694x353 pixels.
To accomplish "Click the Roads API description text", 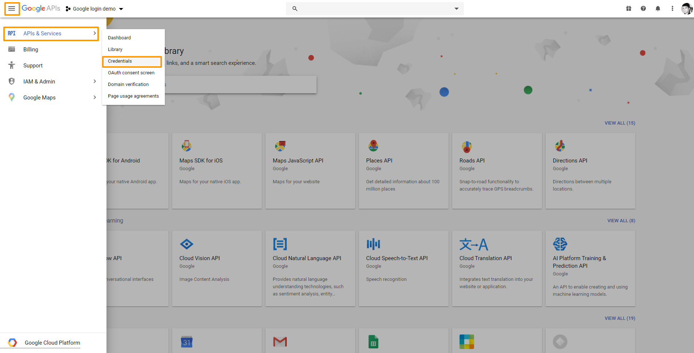I will 496,185.
